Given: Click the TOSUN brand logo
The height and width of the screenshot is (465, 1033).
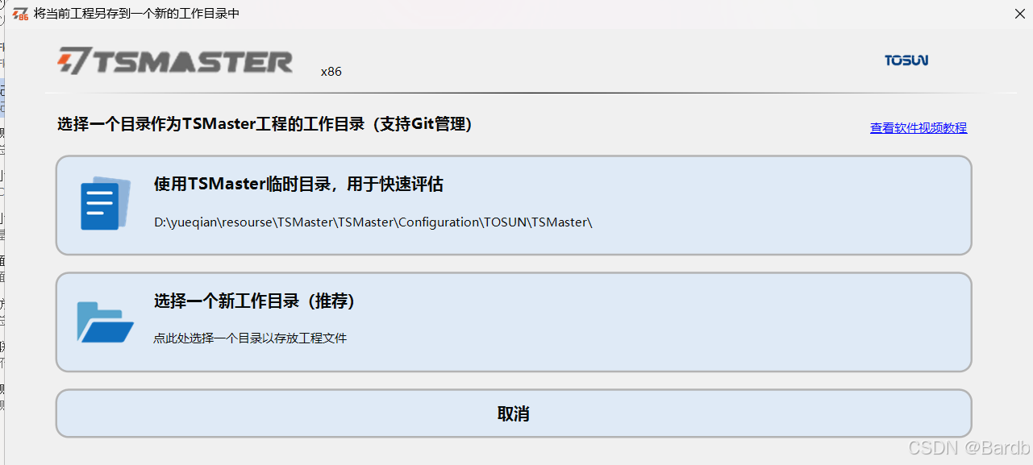Looking at the screenshot, I should click(906, 60).
